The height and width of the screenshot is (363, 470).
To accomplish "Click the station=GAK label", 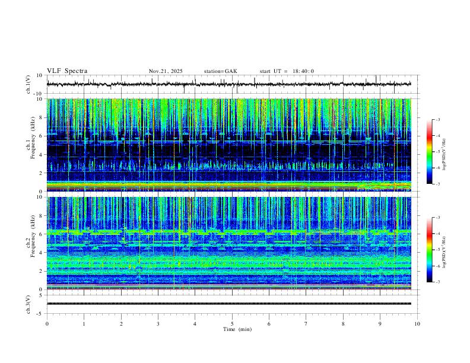I will tap(221, 71).
